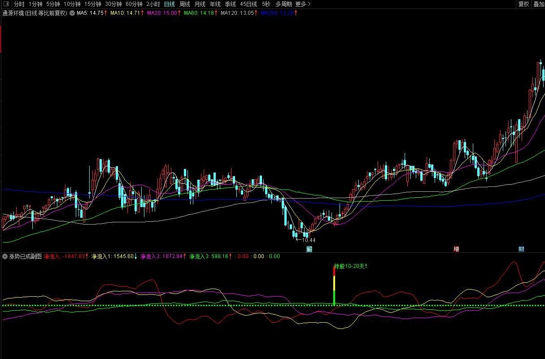Viewport: 545px width, 359px height.
Task: Select the 5分钟 period tab
Action: pyautogui.click(x=53, y=4)
